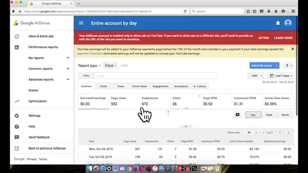Select the Ad sessions tab

pyautogui.click(x=181, y=86)
